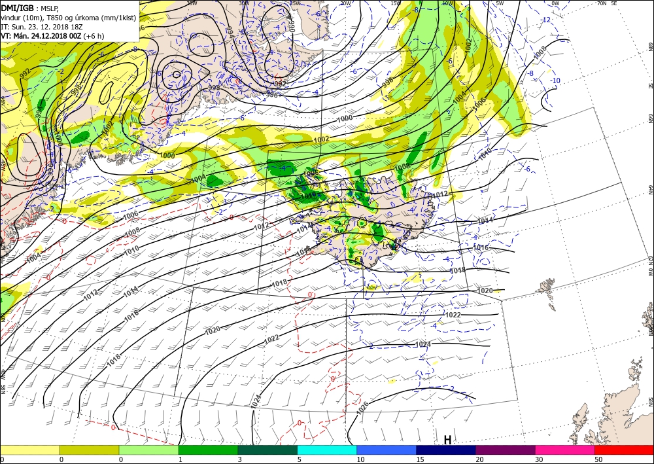Click the 35W longitude label
Screen dimensions: 654x464
point(192,3)
